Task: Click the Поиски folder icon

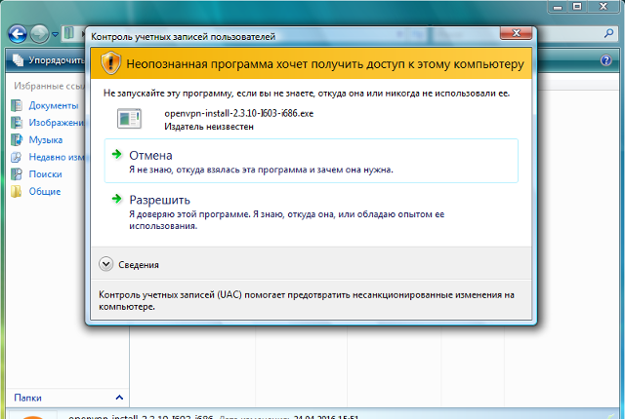Action: click(x=17, y=173)
